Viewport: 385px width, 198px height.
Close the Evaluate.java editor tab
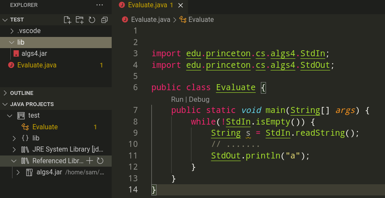point(181,6)
